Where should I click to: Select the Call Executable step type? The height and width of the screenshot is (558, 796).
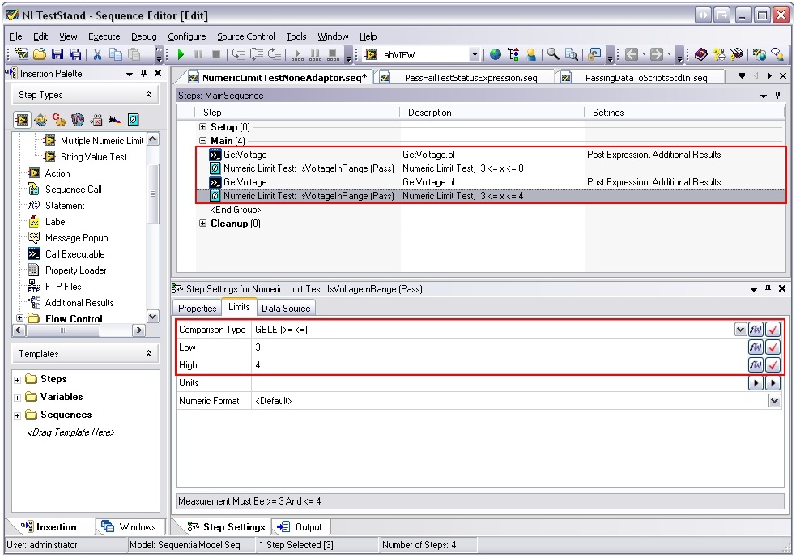pos(74,254)
